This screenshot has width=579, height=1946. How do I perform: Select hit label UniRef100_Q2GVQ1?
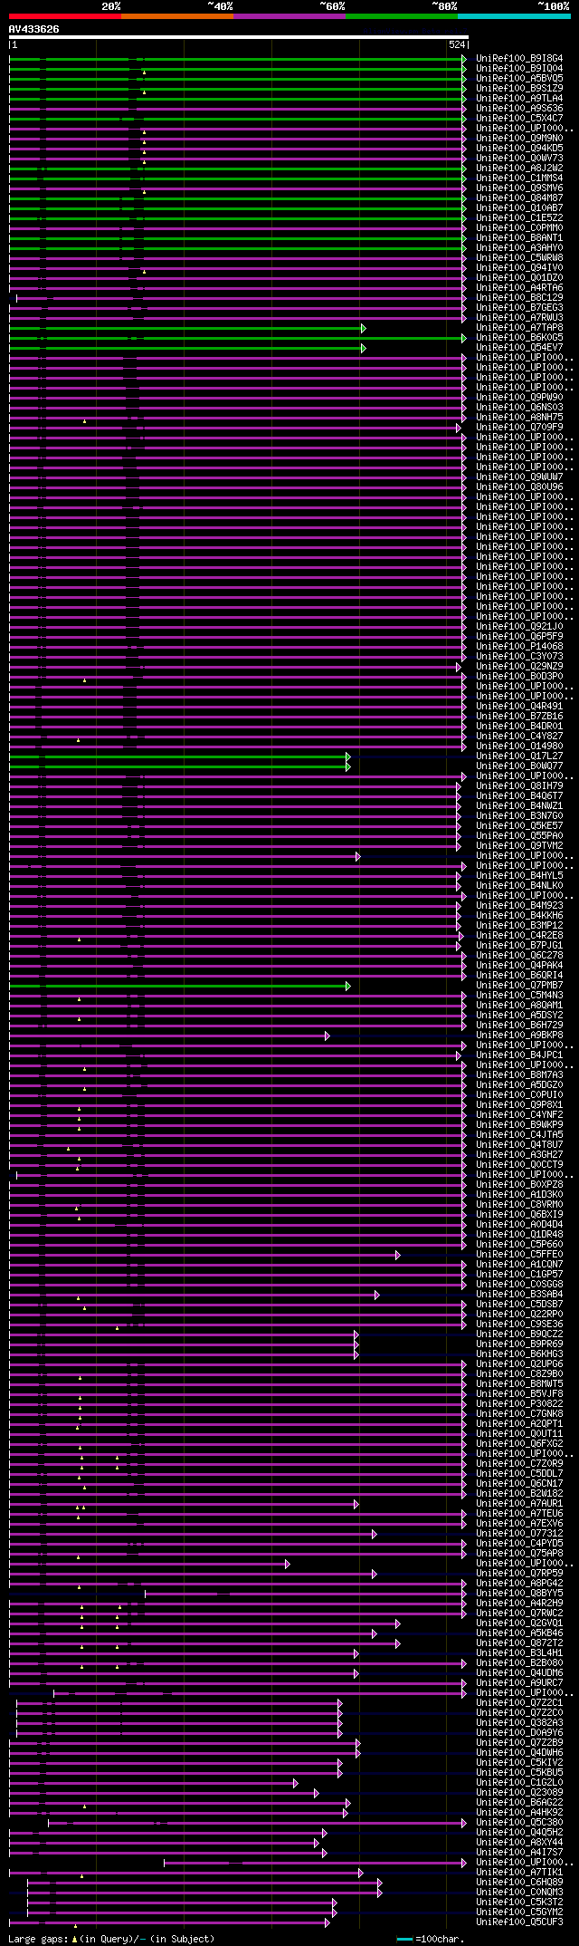point(519,1623)
